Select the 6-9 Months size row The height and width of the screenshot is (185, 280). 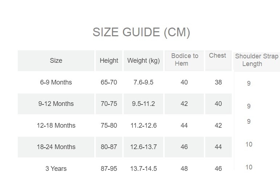pos(56,82)
